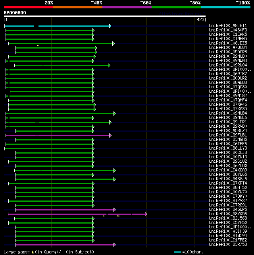
Task: Open the UniRef100_A5AQR6 label
Action: [228, 52]
